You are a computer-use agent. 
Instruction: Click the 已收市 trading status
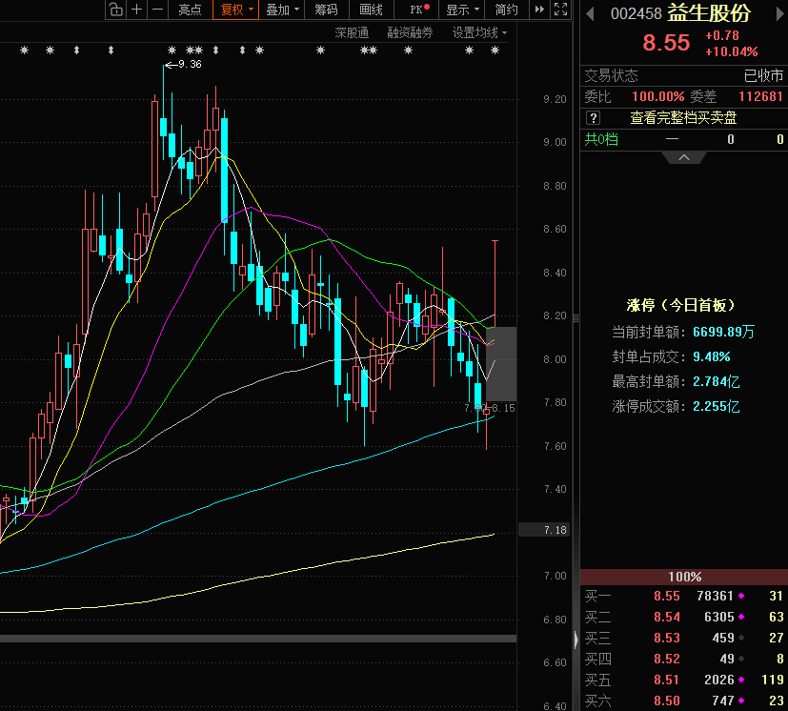tap(763, 76)
